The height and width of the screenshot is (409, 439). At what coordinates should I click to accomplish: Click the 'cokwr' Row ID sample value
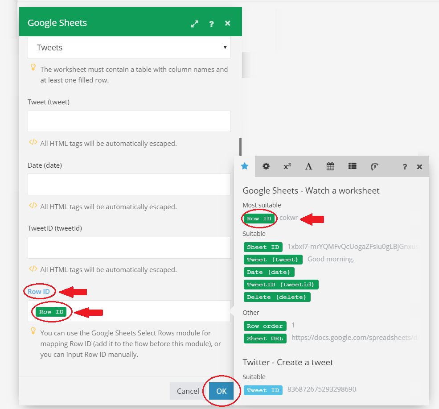(289, 218)
